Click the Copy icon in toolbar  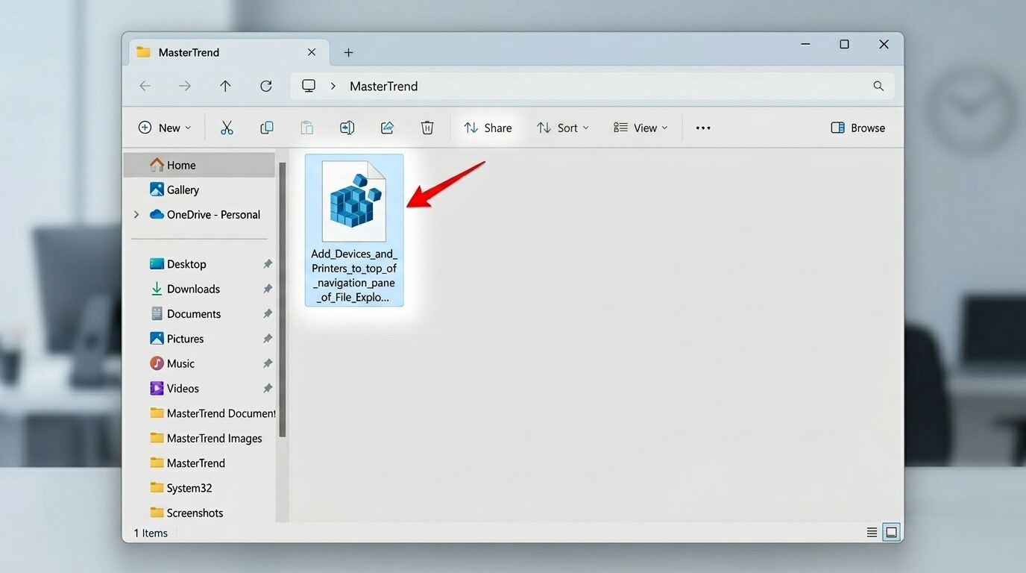[x=266, y=128]
